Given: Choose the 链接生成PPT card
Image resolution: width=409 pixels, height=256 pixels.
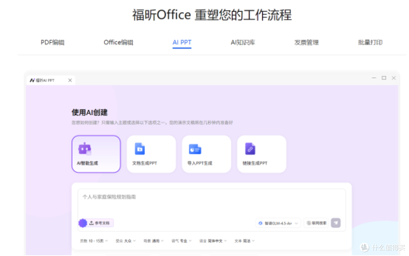Looking at the screenshot, I should pyautogui.click(x=262, y=154).
